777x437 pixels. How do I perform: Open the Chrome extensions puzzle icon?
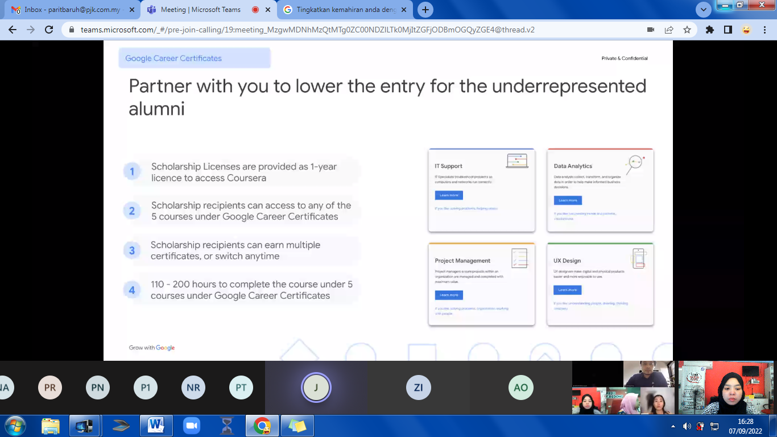tap(710, 30)
